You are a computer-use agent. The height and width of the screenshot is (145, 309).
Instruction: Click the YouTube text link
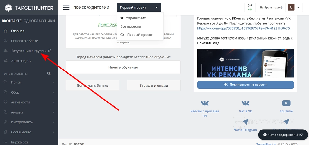[x=286, y=111]
